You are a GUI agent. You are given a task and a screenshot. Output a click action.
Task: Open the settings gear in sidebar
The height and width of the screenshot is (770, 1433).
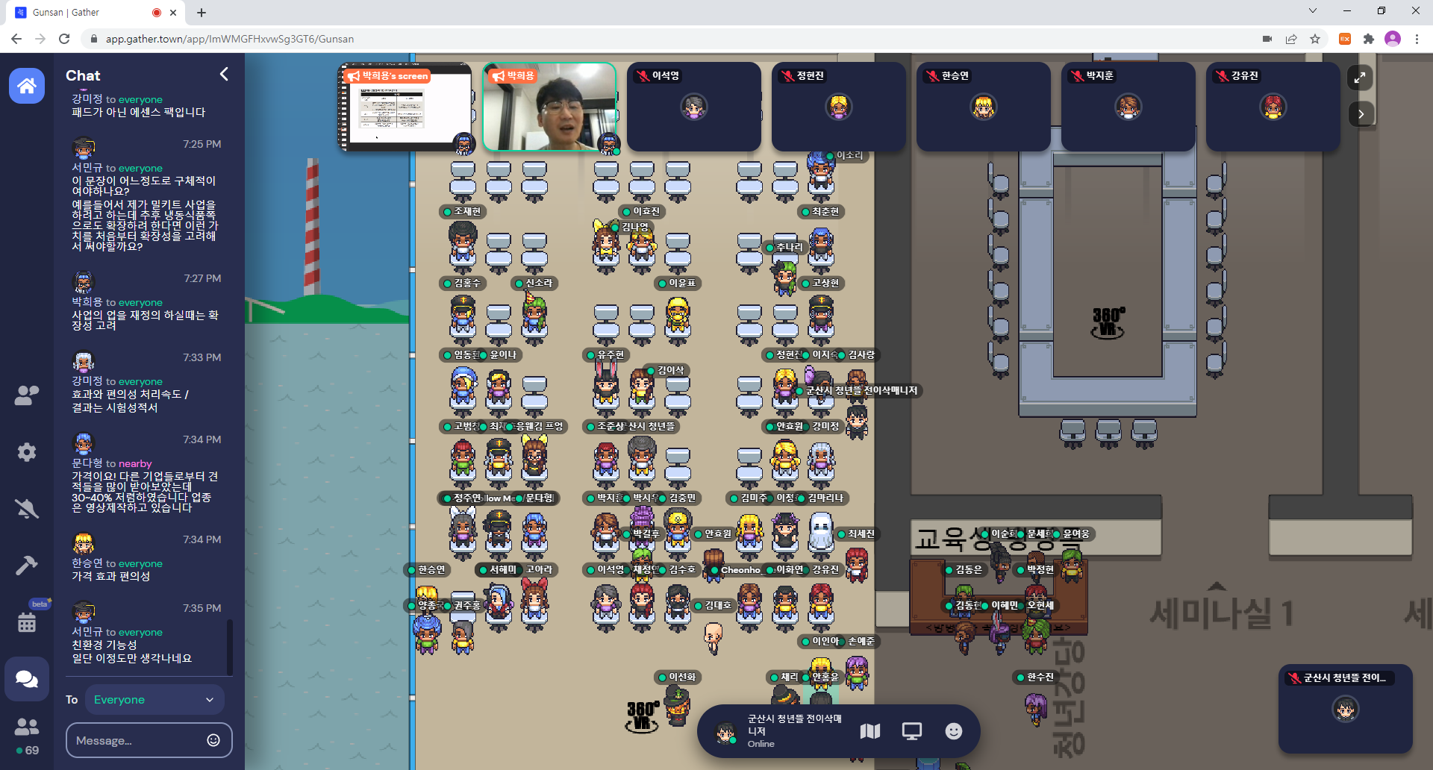point(27,452)
